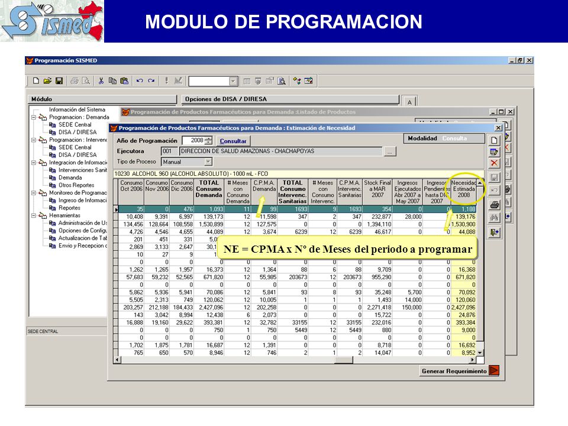Viewport: 568px width, 426px height.
Task: Click the TOTAL Consumo Demanda column header
Action: 209,192
